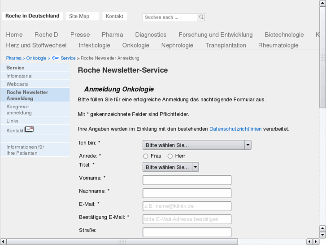Click the Vorname input field
The height and width of the screenshot is (245, 326).
tap(187, 180)
